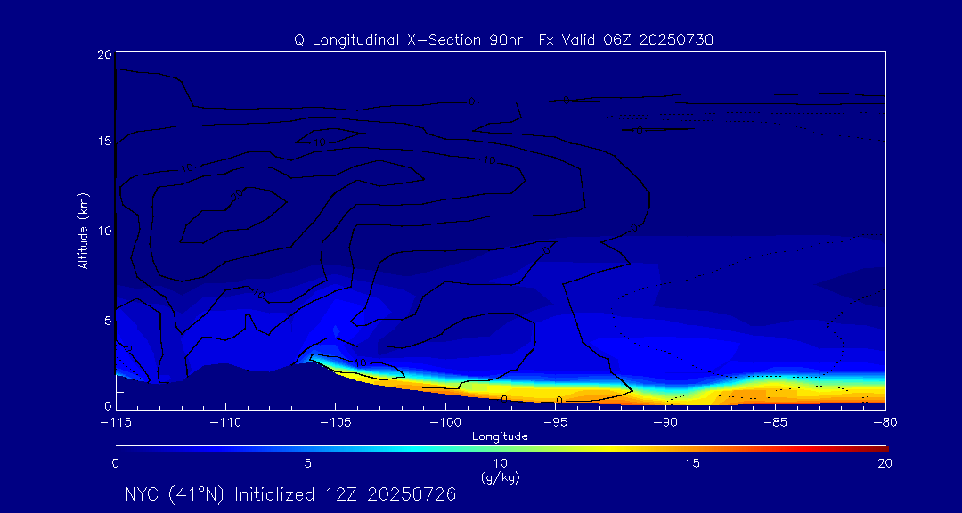Click the '(g/kg)' units label under colorbar
The width and height of the screenshot is (962, 513).
[500, 477]
